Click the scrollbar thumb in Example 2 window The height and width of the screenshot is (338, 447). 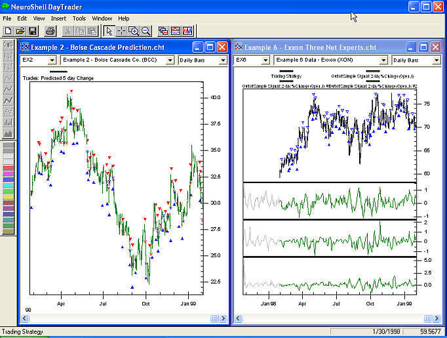click(x=214, y=318)
